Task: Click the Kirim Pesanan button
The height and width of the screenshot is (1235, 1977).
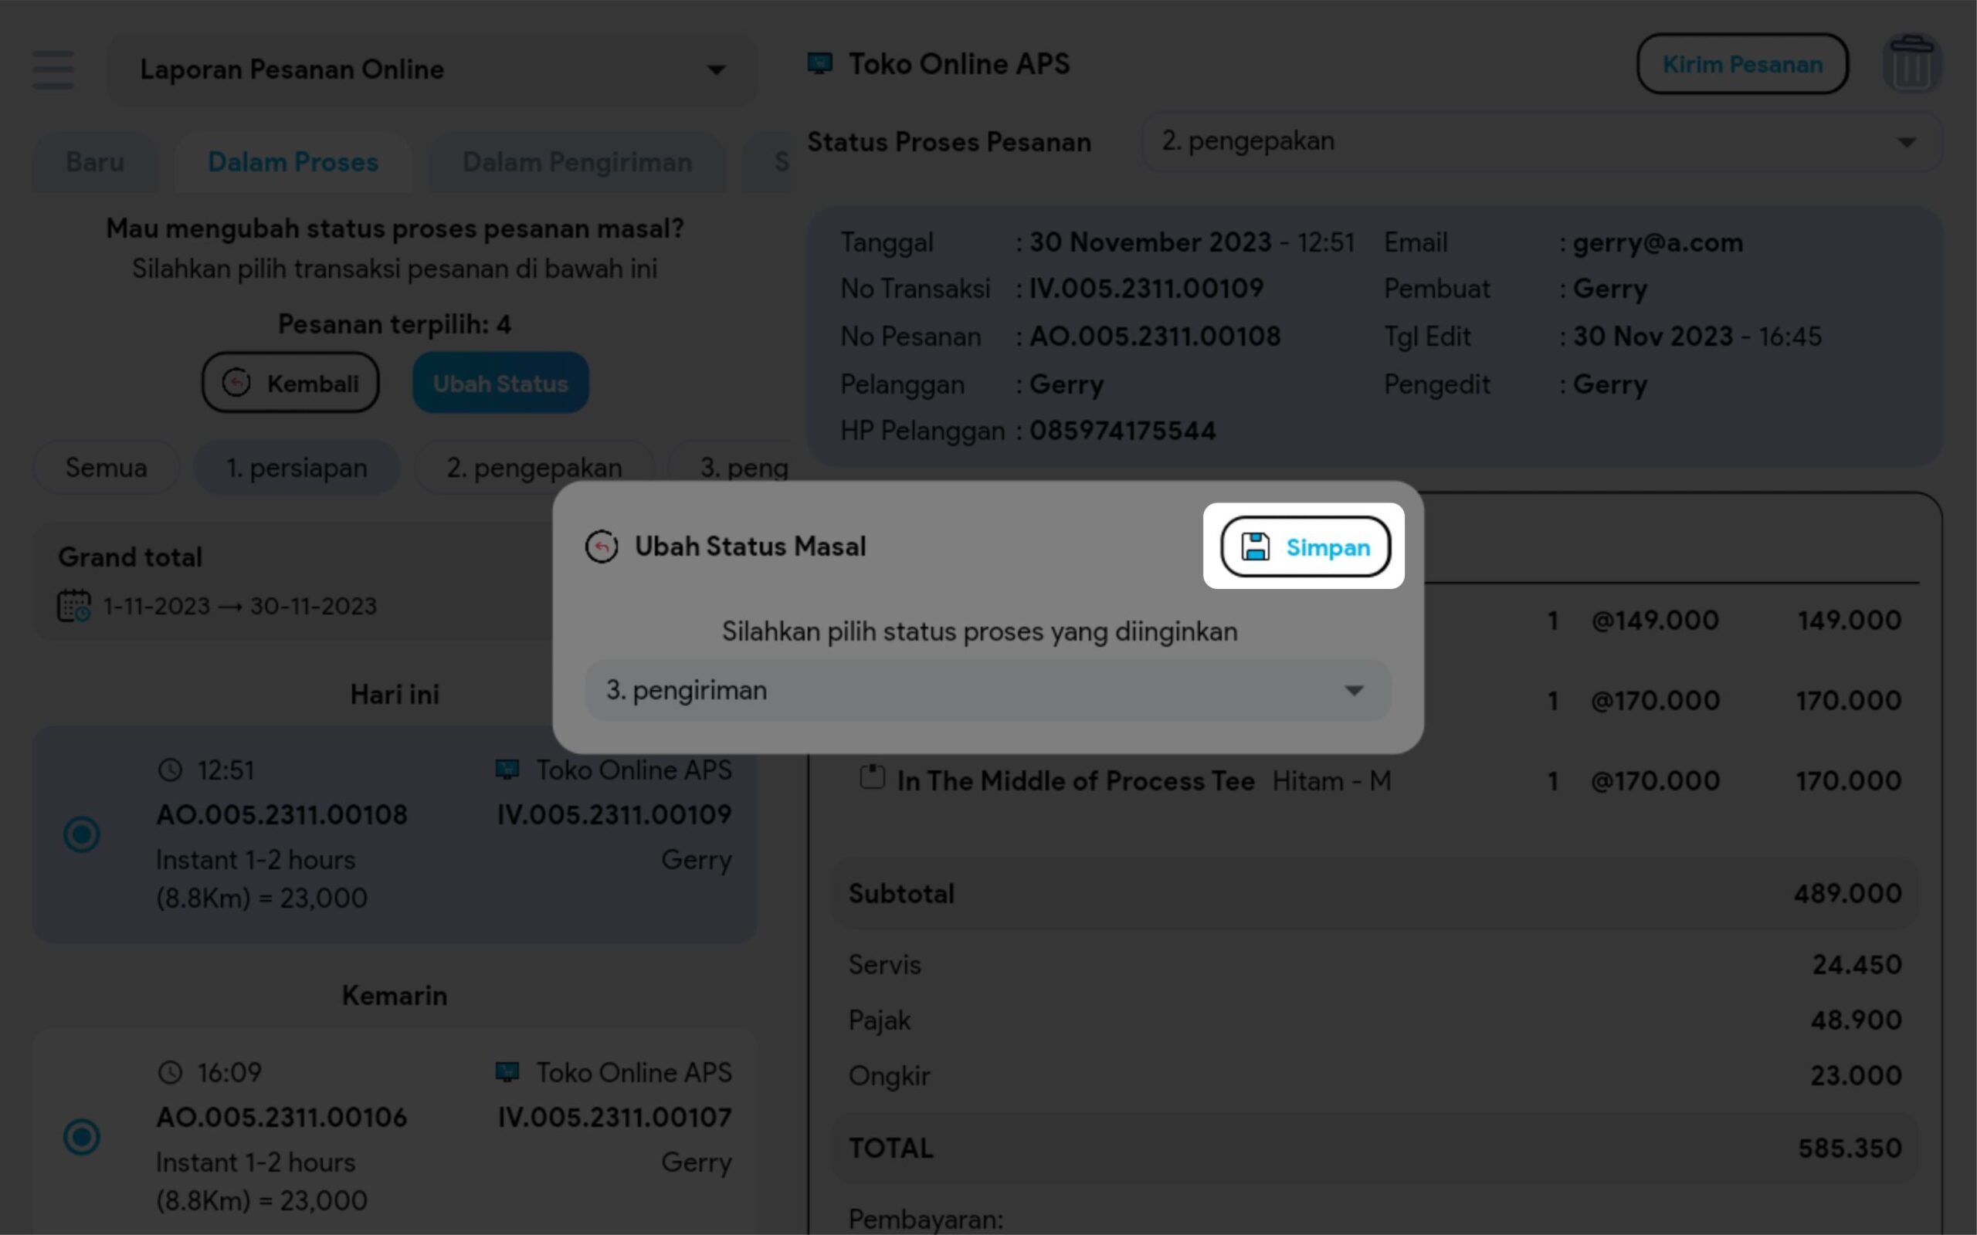Action: (x=1741, y=65)
